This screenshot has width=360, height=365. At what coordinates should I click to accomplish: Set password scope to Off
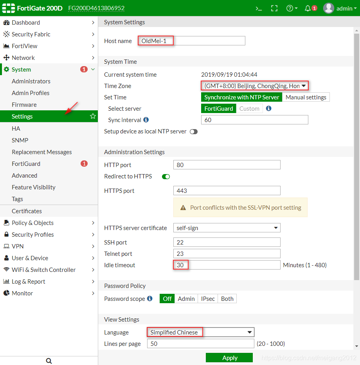coord(167,298)
